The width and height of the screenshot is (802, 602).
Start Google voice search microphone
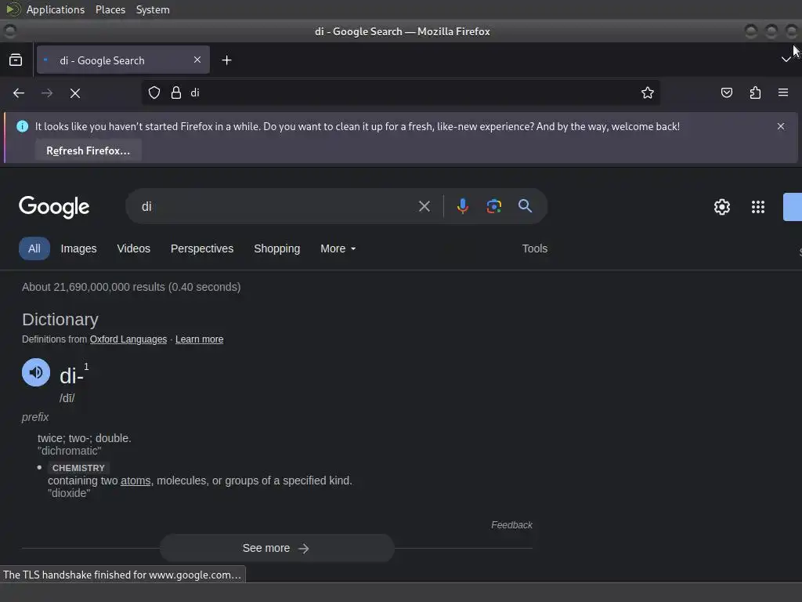[462, 206]
